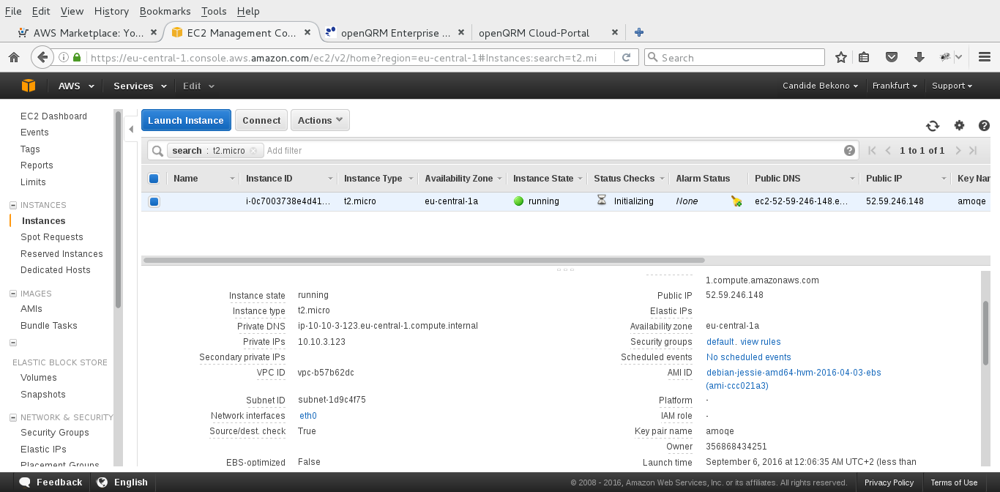Go to the previous page of results
1000x492 pixels.
(888, 151)
